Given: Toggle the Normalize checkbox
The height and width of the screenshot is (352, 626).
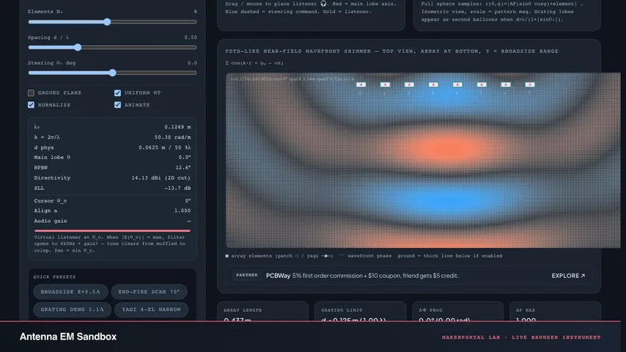Looking at the screenshot, I should pyautogui.click(x=31, y=105).
